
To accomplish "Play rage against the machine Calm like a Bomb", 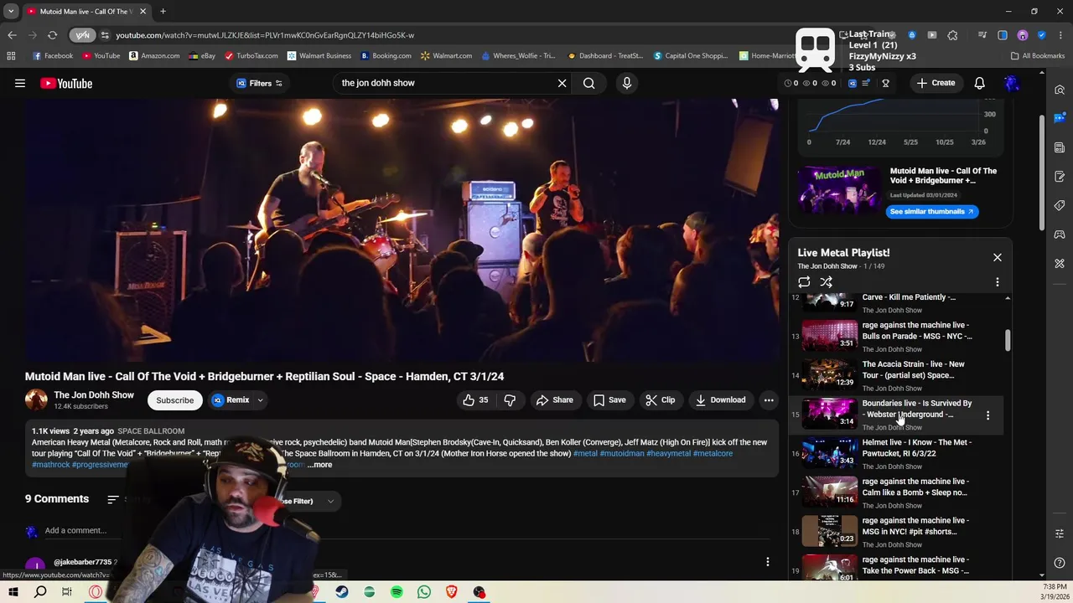I will point(897,492).
